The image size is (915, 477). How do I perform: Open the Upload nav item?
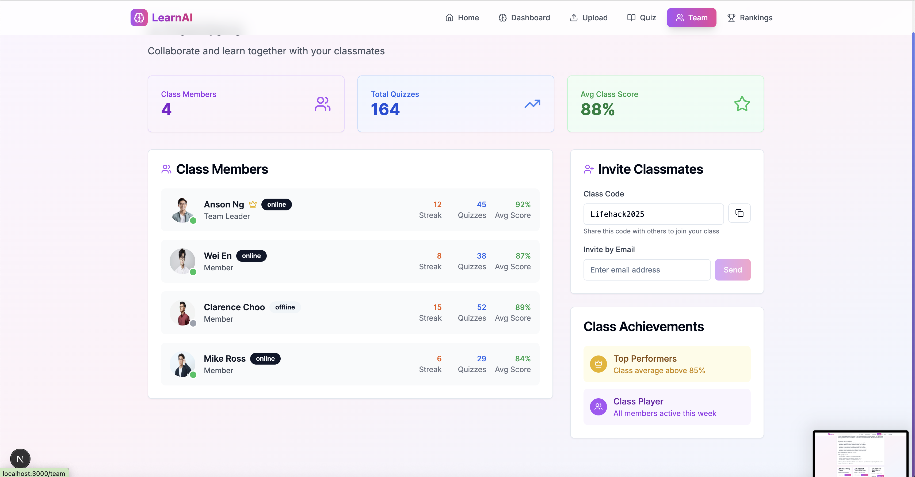pos(589,17)
